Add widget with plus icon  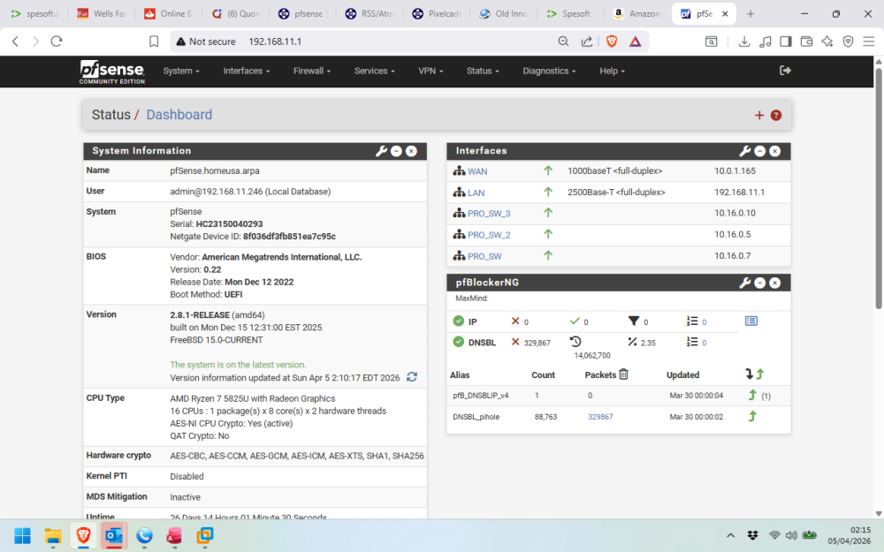[758, 116]
